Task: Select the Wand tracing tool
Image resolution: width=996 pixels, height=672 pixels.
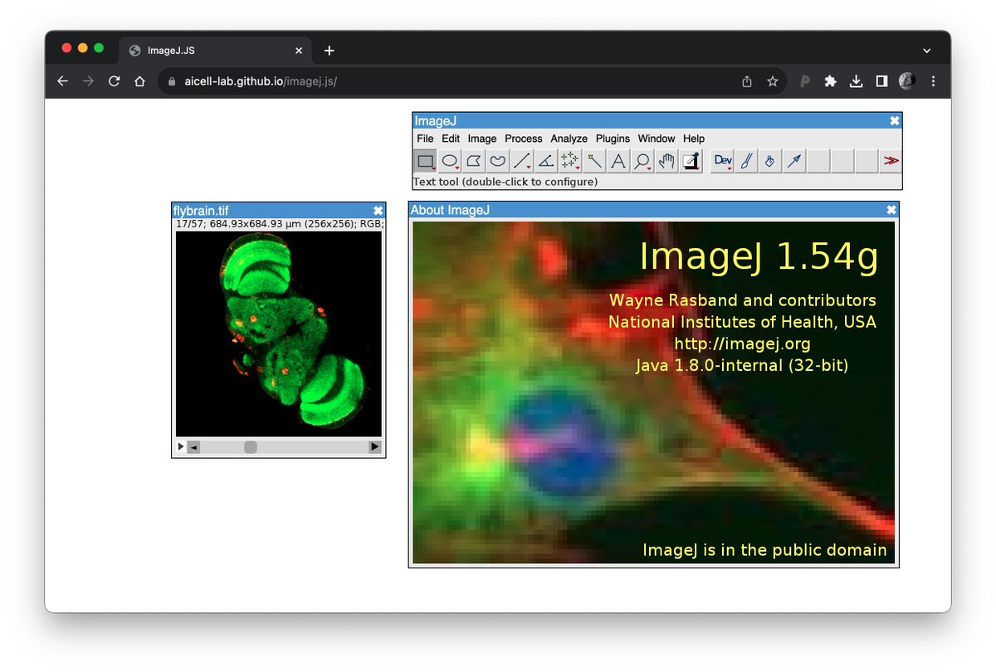Action: 594,161
